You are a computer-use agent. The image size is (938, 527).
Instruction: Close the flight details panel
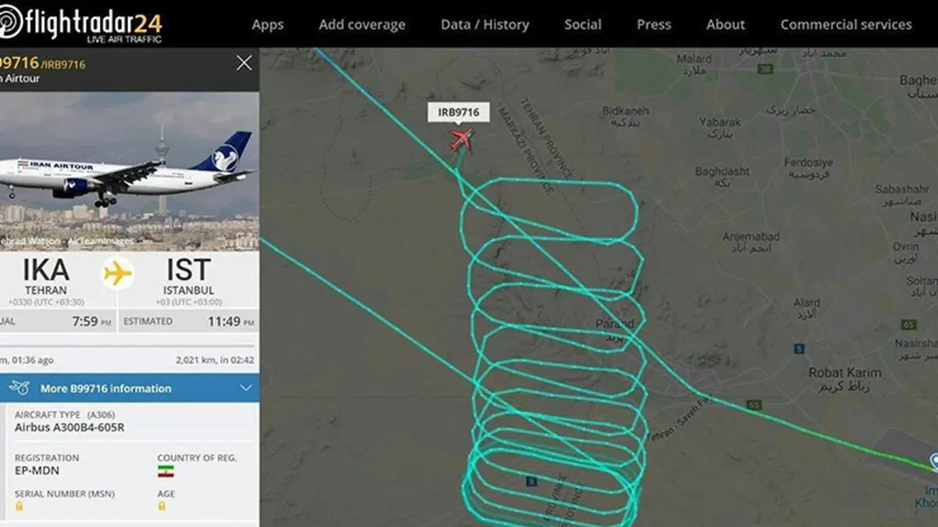point(244,63)
